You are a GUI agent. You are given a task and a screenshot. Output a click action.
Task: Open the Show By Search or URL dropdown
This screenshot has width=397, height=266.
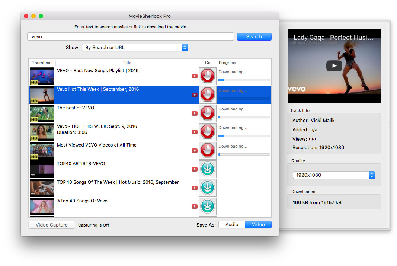point(135,47)
